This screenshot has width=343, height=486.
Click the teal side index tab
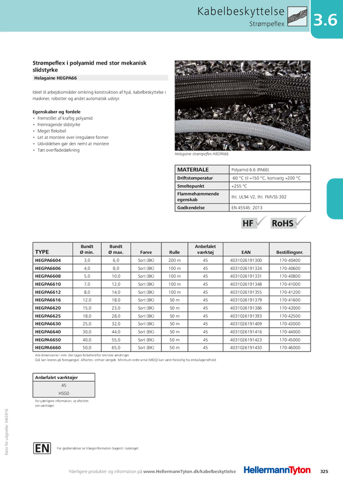[335, 198]
